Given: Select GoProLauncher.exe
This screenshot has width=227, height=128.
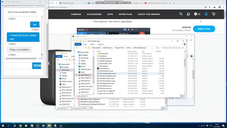Looking at the screenshot, I should click(x=105, y=88).
